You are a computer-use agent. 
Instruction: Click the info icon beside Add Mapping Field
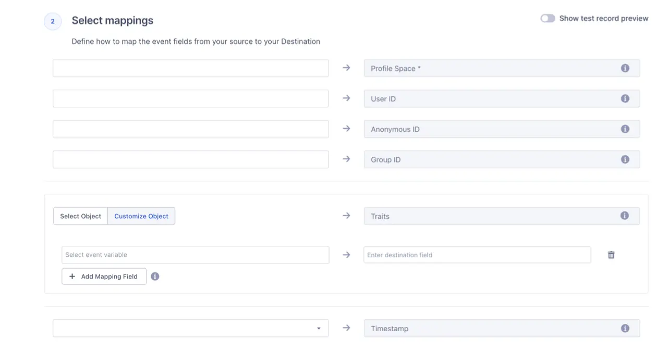155,276
